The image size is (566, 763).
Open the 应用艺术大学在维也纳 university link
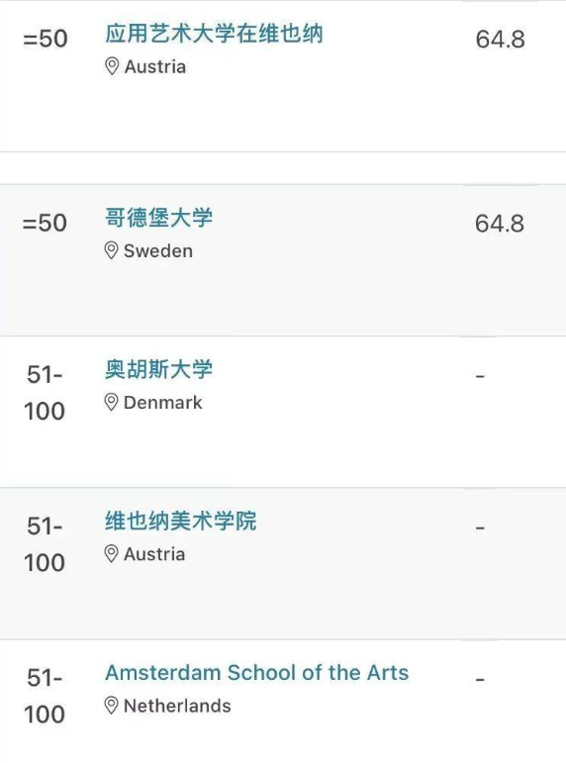click(x=214, y=34)
